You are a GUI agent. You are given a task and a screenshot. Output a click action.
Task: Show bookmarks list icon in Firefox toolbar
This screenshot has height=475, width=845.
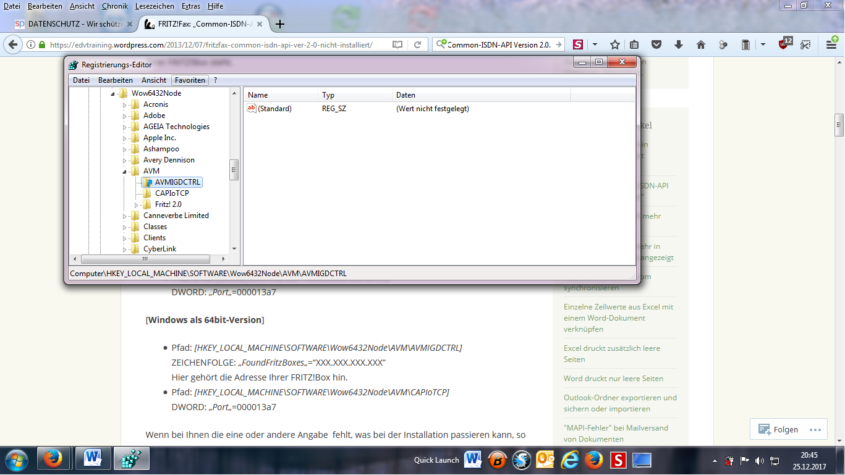point(634,44)
